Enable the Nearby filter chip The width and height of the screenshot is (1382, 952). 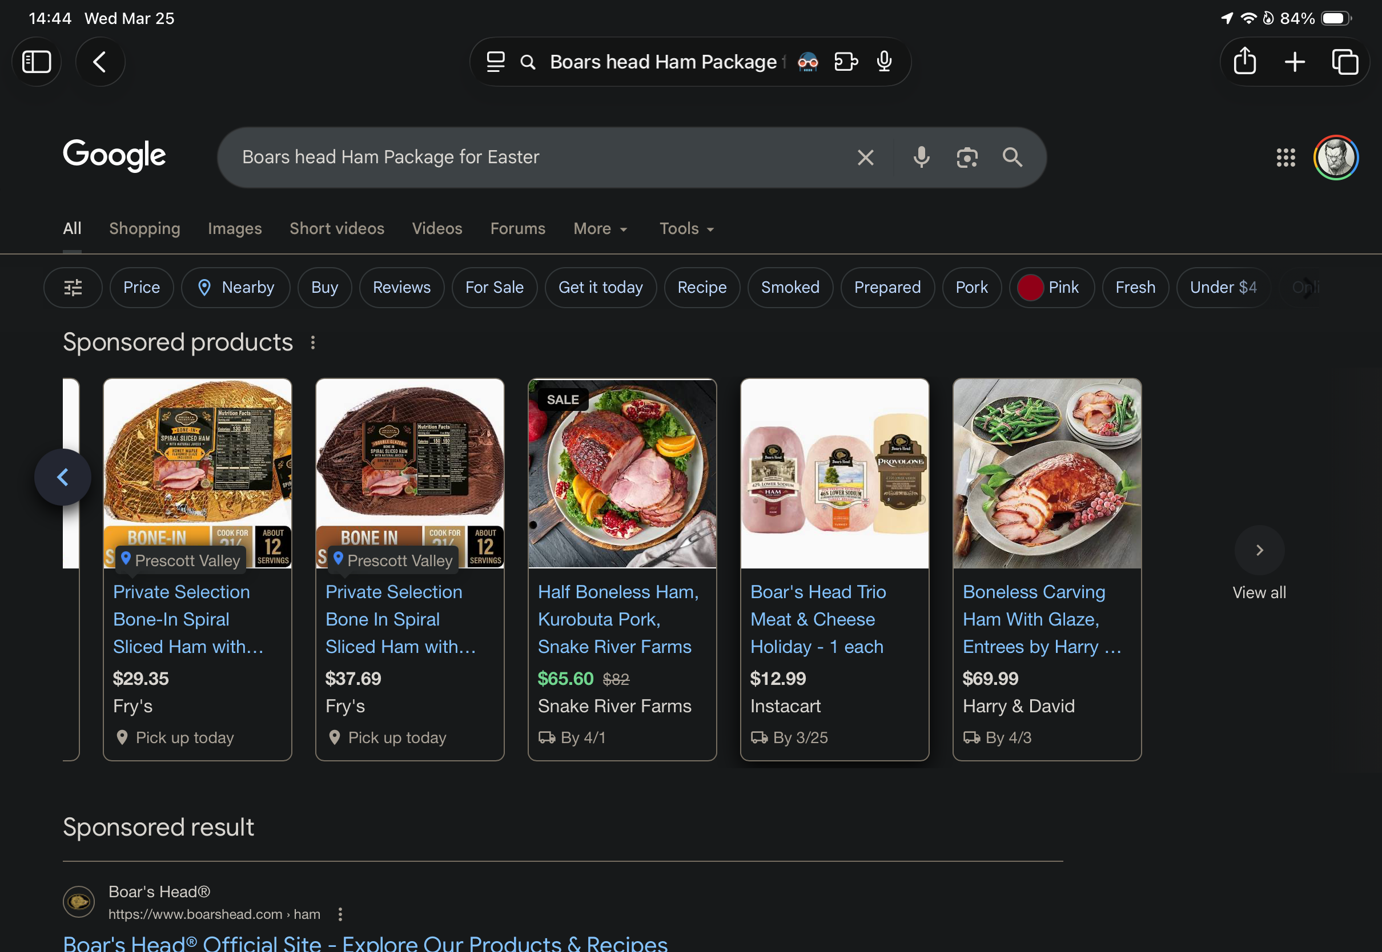point(236,288)
